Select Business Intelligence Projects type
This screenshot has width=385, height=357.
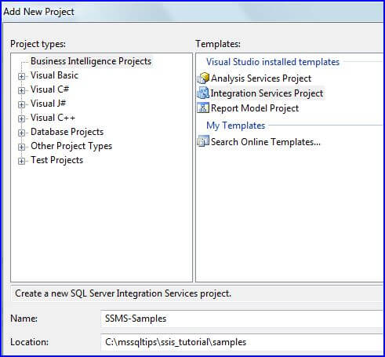tap(91, 61)
